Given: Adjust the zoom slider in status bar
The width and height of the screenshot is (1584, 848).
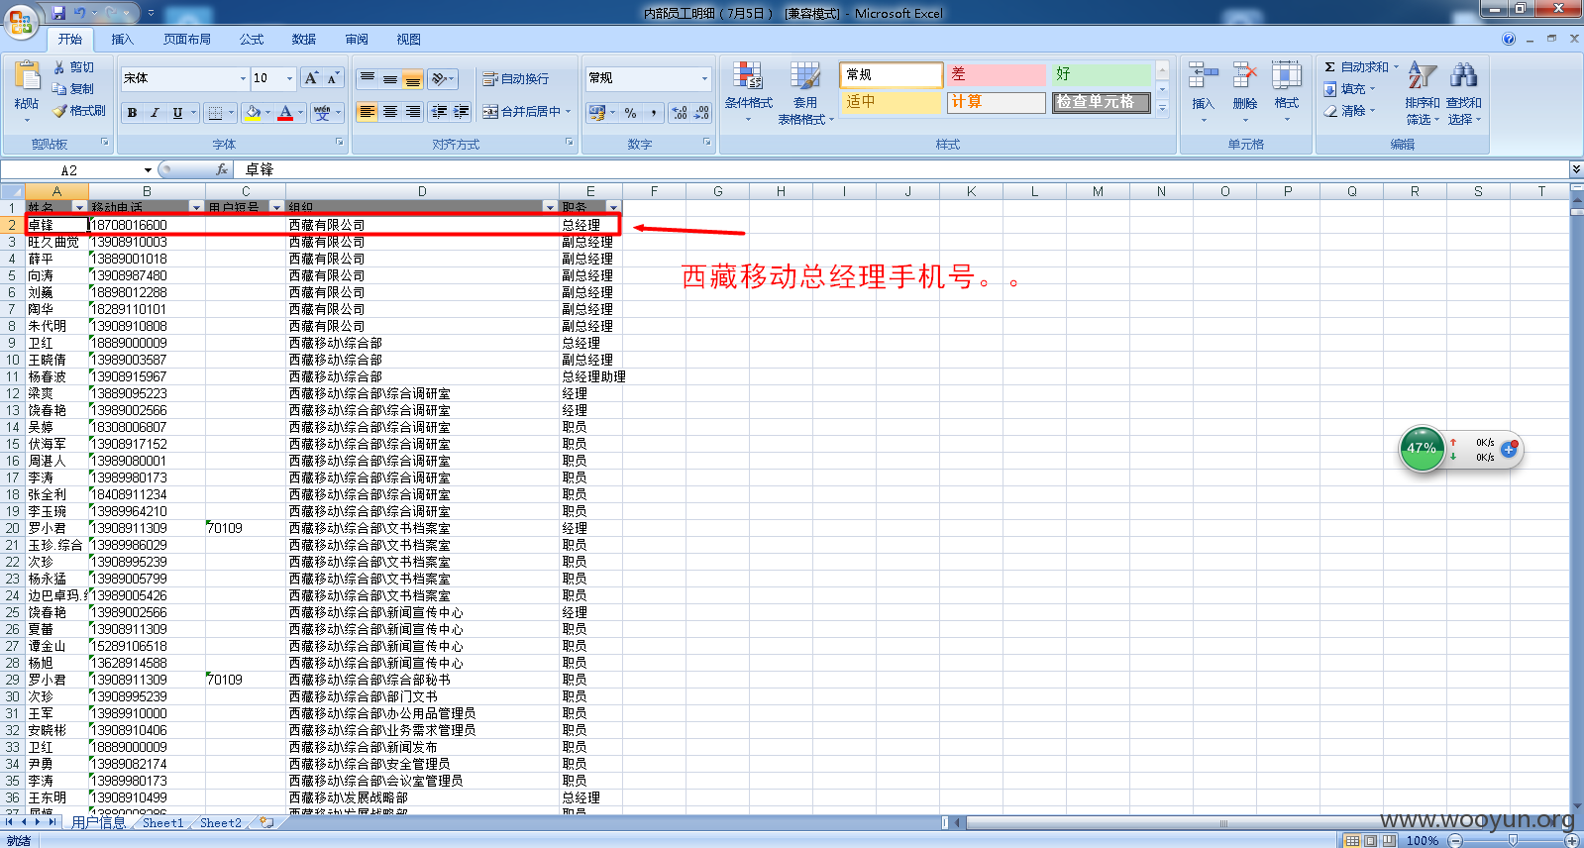Looking at the screenshot, I should (1513, 840).
